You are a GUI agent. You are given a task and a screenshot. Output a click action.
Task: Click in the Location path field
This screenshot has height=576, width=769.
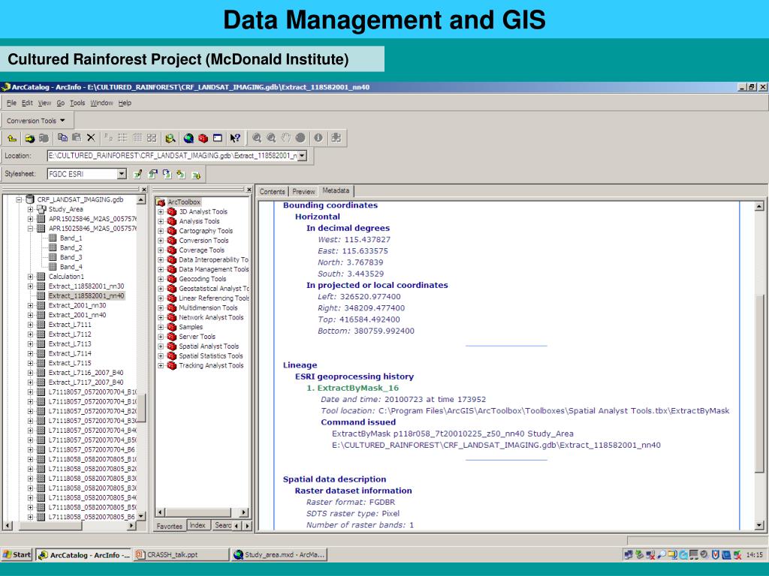tap(172, 156)
